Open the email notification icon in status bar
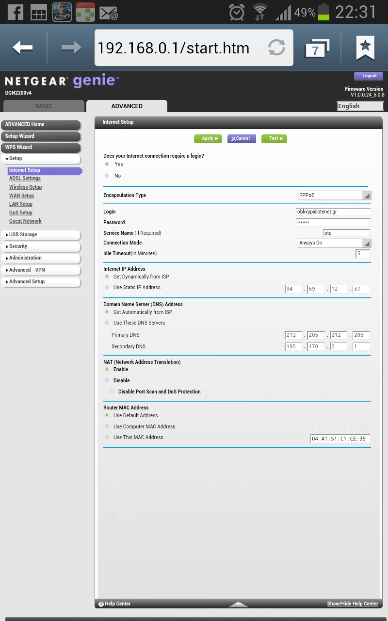 (109, 12)
